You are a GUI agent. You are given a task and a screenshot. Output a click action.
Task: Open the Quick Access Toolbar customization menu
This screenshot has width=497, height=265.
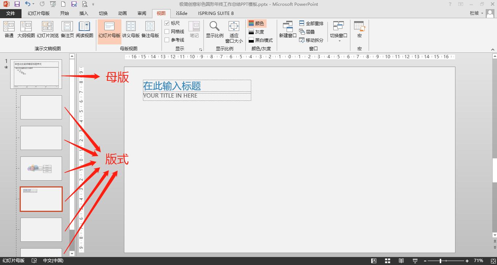(94, 4)
